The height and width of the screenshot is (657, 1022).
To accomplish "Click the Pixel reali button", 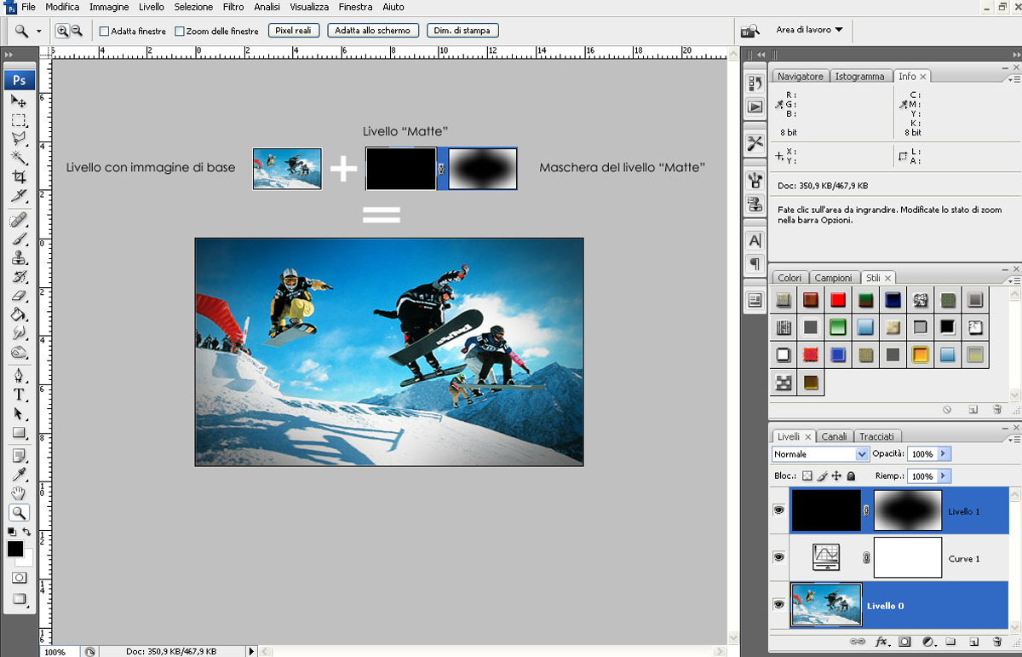I will click(294, 31).
